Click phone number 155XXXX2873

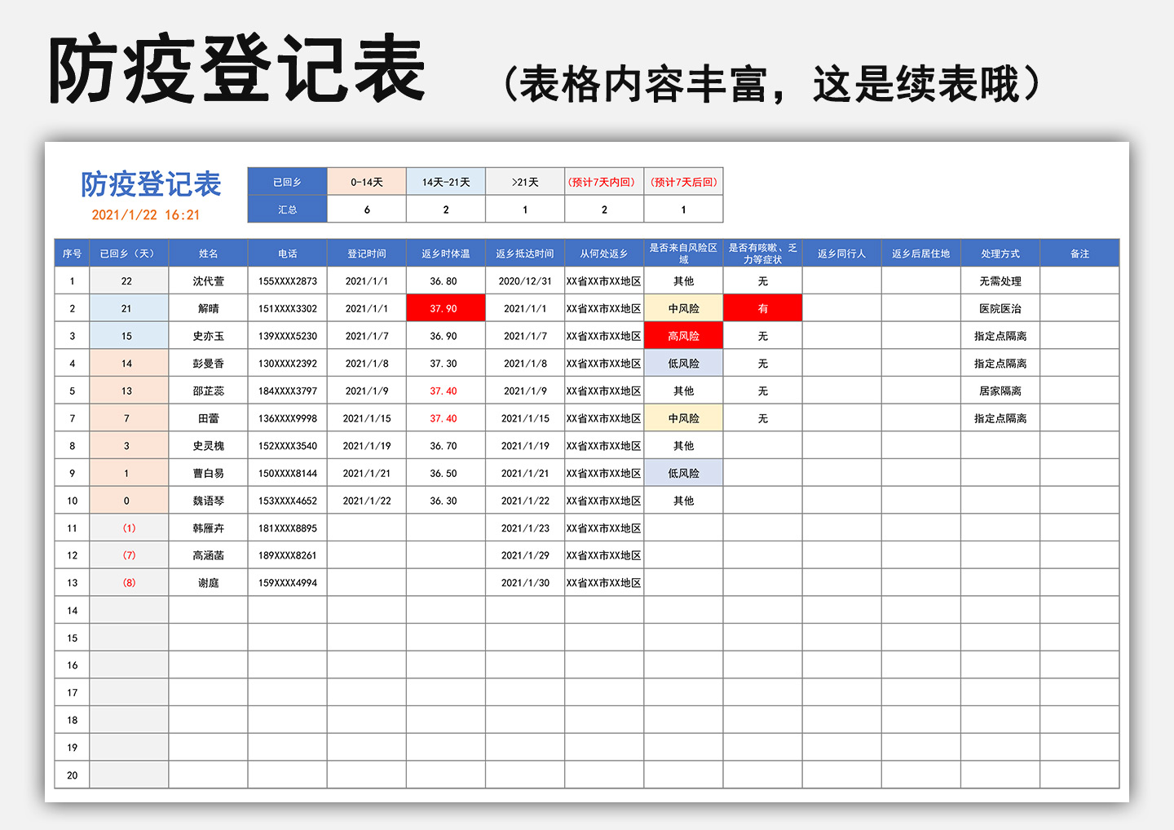[x=287, y=281]
